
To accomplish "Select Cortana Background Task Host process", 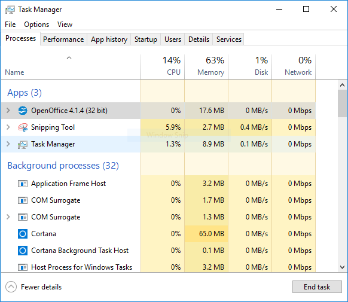I will (80, 251).
